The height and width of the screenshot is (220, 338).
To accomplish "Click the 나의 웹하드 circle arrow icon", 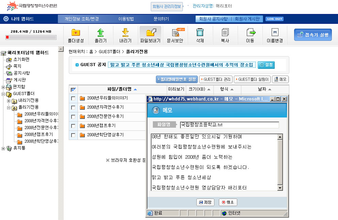I will click(x=6, y=19).
